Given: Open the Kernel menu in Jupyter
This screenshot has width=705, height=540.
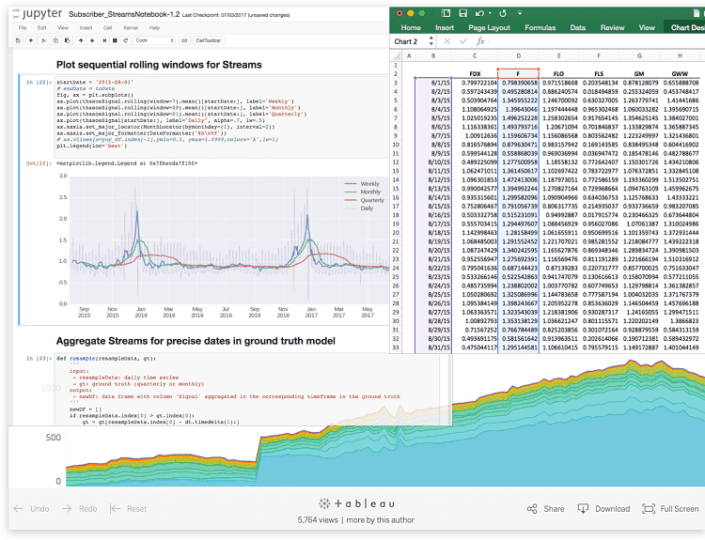Looking at the screenshot, I should 129,28.
